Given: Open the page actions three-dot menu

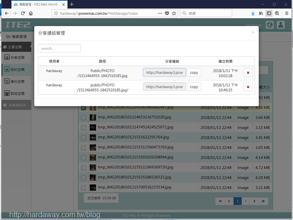Looking at the screenshot, I should pyautogui.click(x=160, y=13).
